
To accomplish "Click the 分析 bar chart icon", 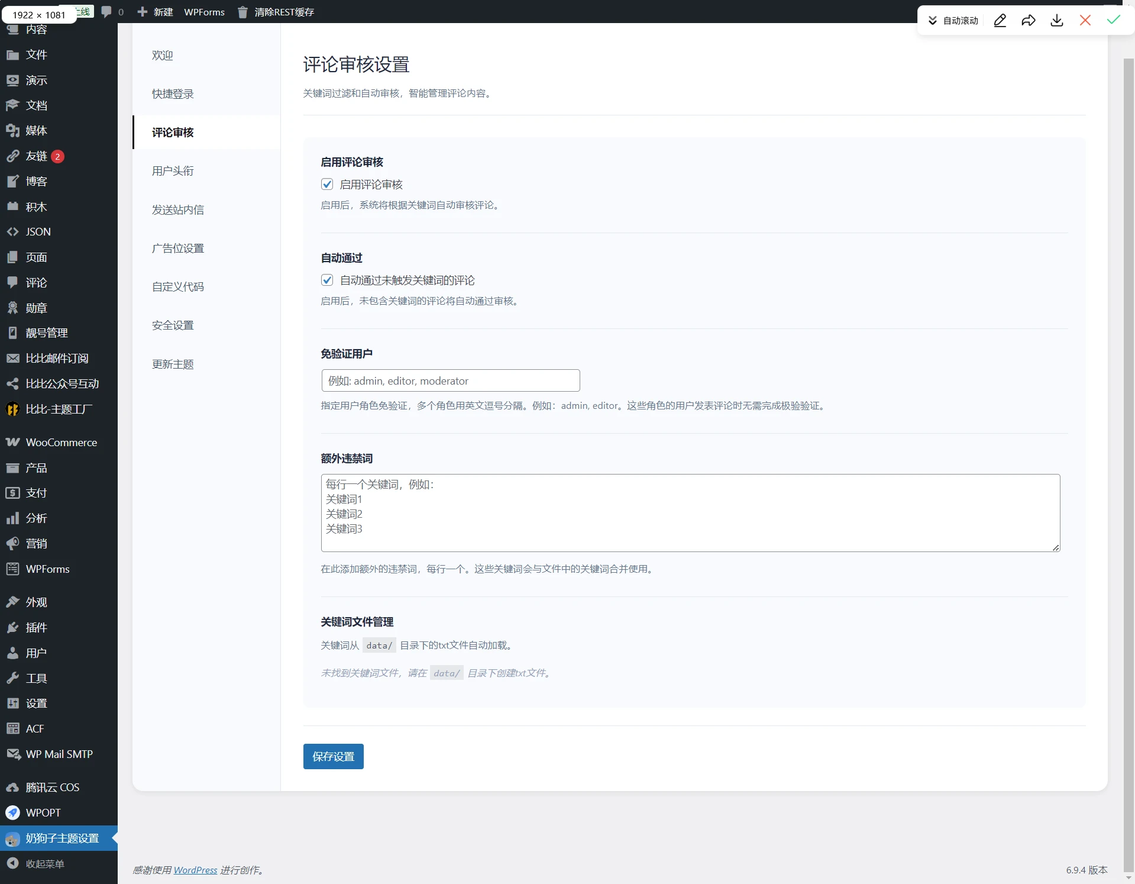I will tap(12, 518).
